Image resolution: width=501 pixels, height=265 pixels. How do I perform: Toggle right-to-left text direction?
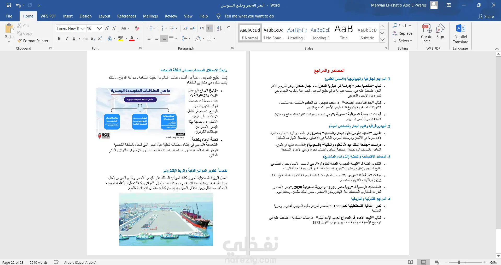209,28
